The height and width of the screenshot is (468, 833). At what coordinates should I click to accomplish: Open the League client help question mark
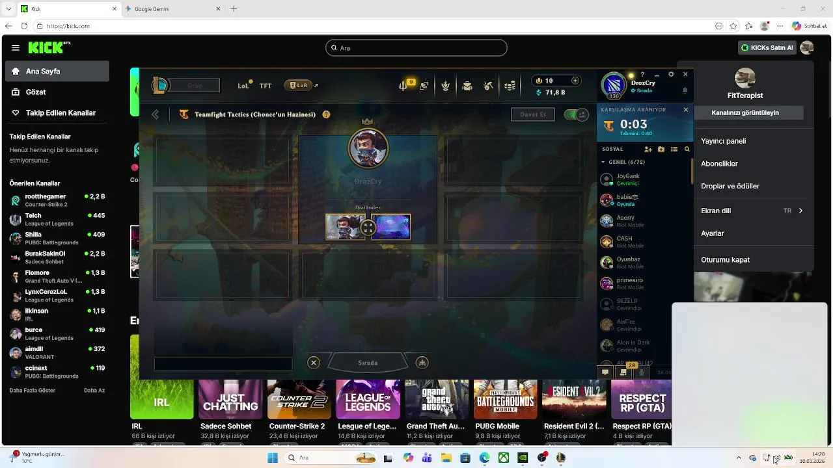[642, 75]
